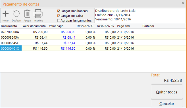This screenshot has width=187, height=108.
Task: Click payment date in 000006545C row
Action: 126,43
